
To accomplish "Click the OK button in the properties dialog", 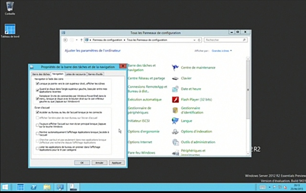I will coord(82,163).
